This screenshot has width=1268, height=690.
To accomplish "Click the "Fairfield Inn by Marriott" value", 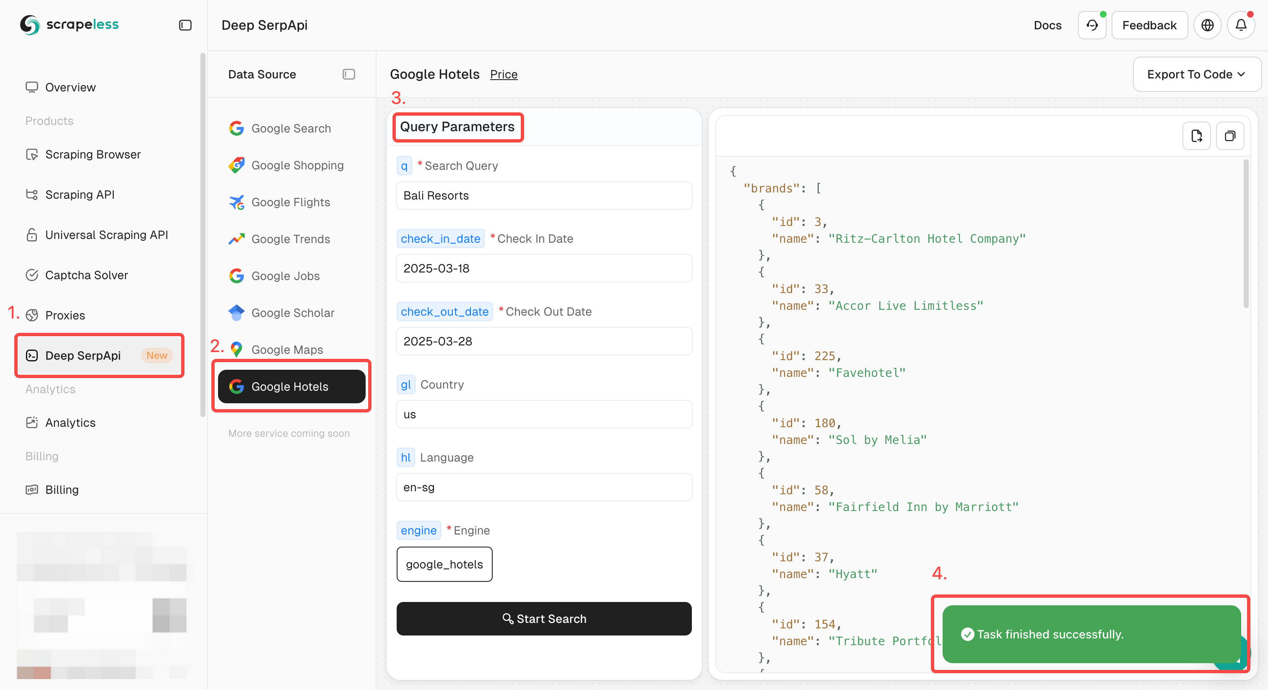I will tap(923, 507).
